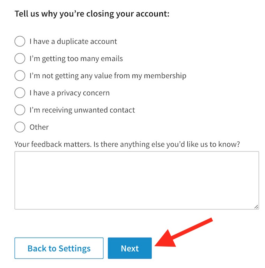Select the 'Other' radio button
The image size is (265, 268).
[x=20, y=127]
